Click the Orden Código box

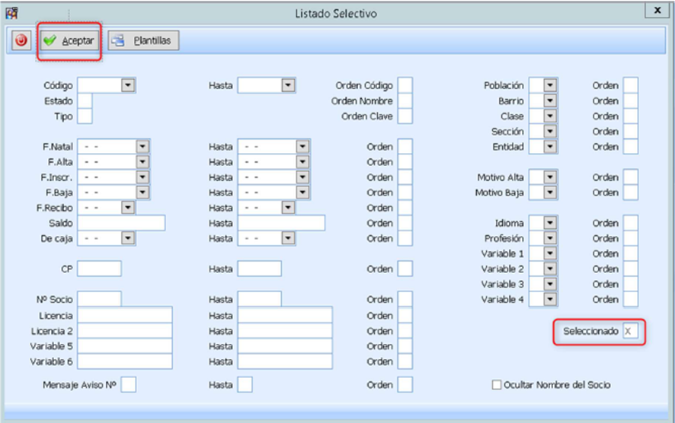405,85
